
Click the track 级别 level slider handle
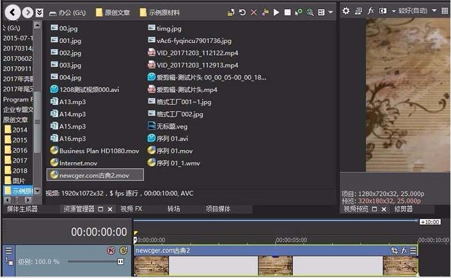click(x=120, y=261)
